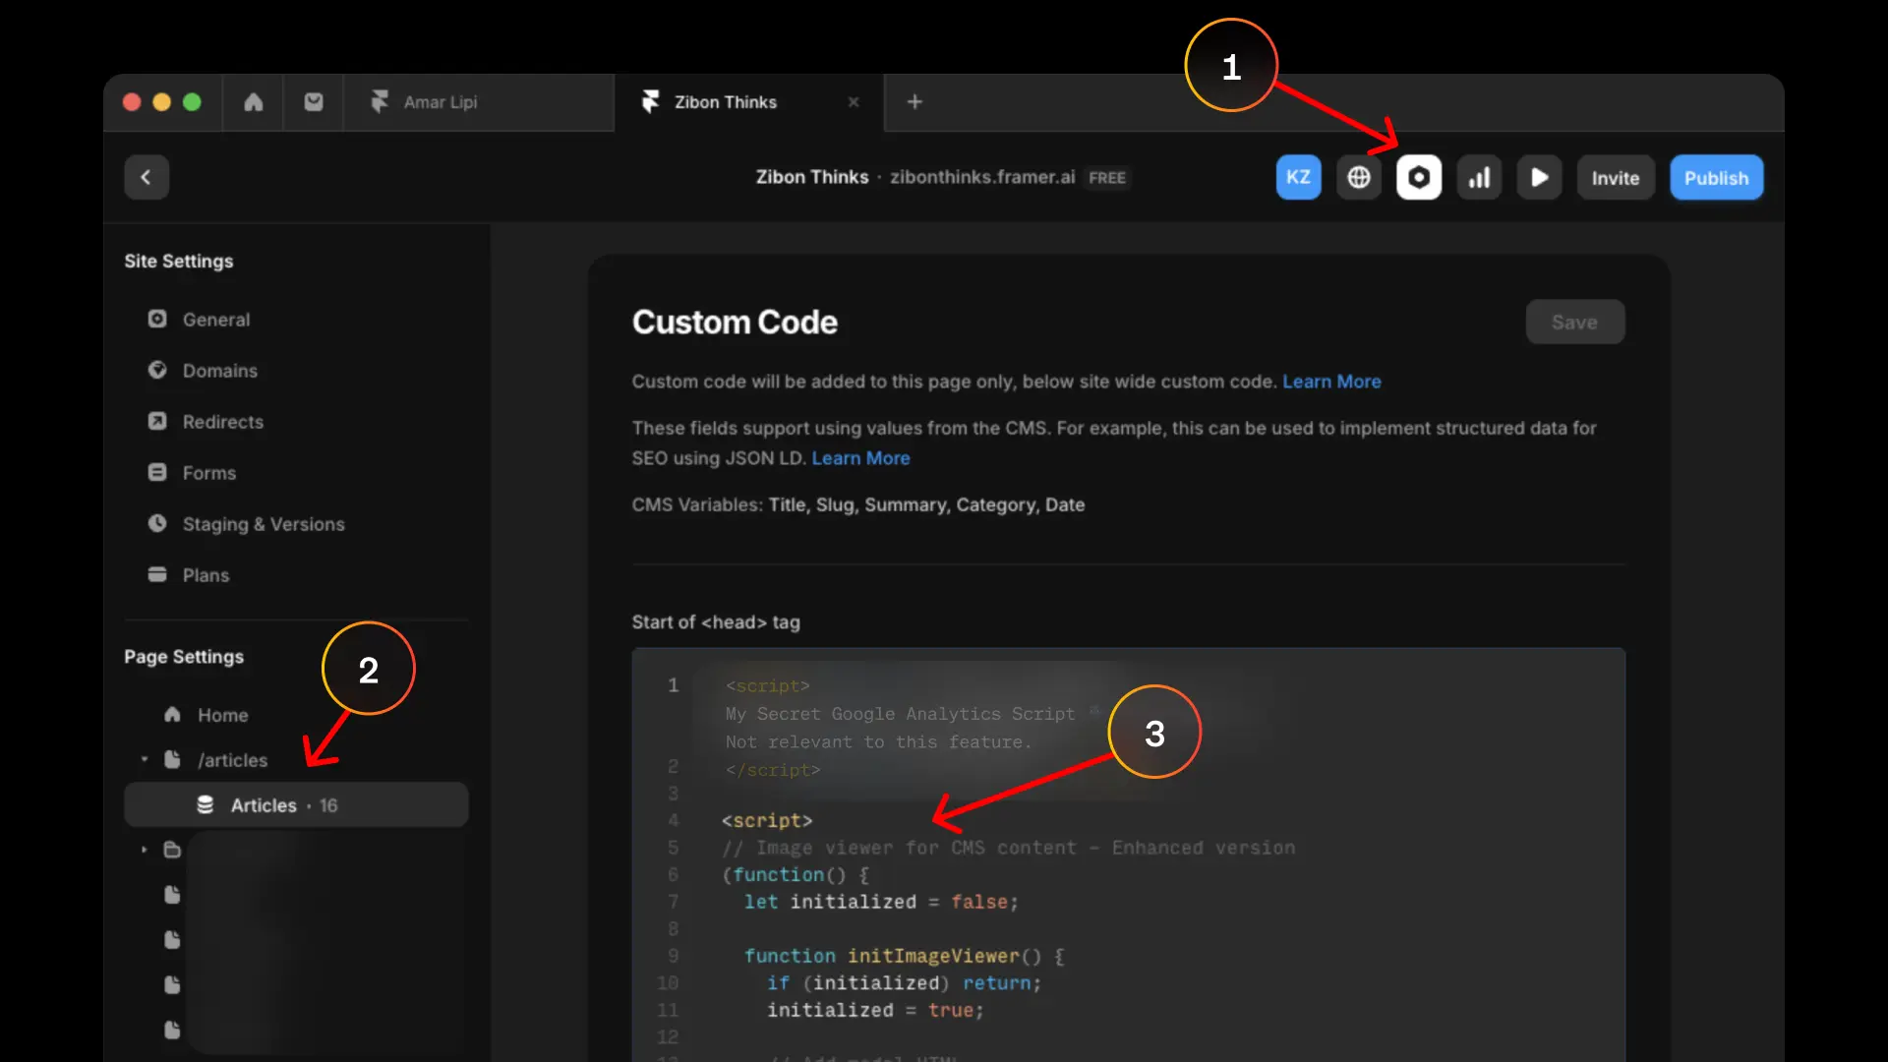Viewport: 1888px width, 1062px height.
Task: Click the Image viewer comment line
Action: (x=1009, y=848)
